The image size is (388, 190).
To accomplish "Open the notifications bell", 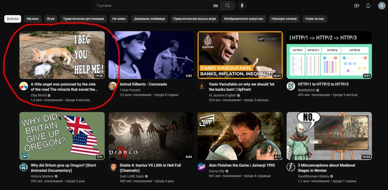I will [x=368, y=6].
